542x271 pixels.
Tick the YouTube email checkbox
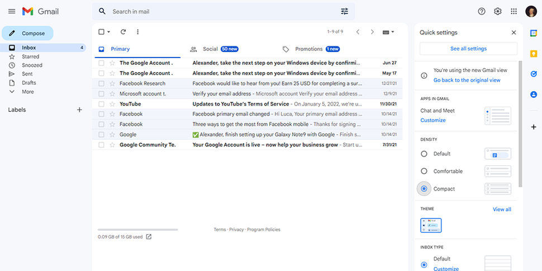click(101, 104)
